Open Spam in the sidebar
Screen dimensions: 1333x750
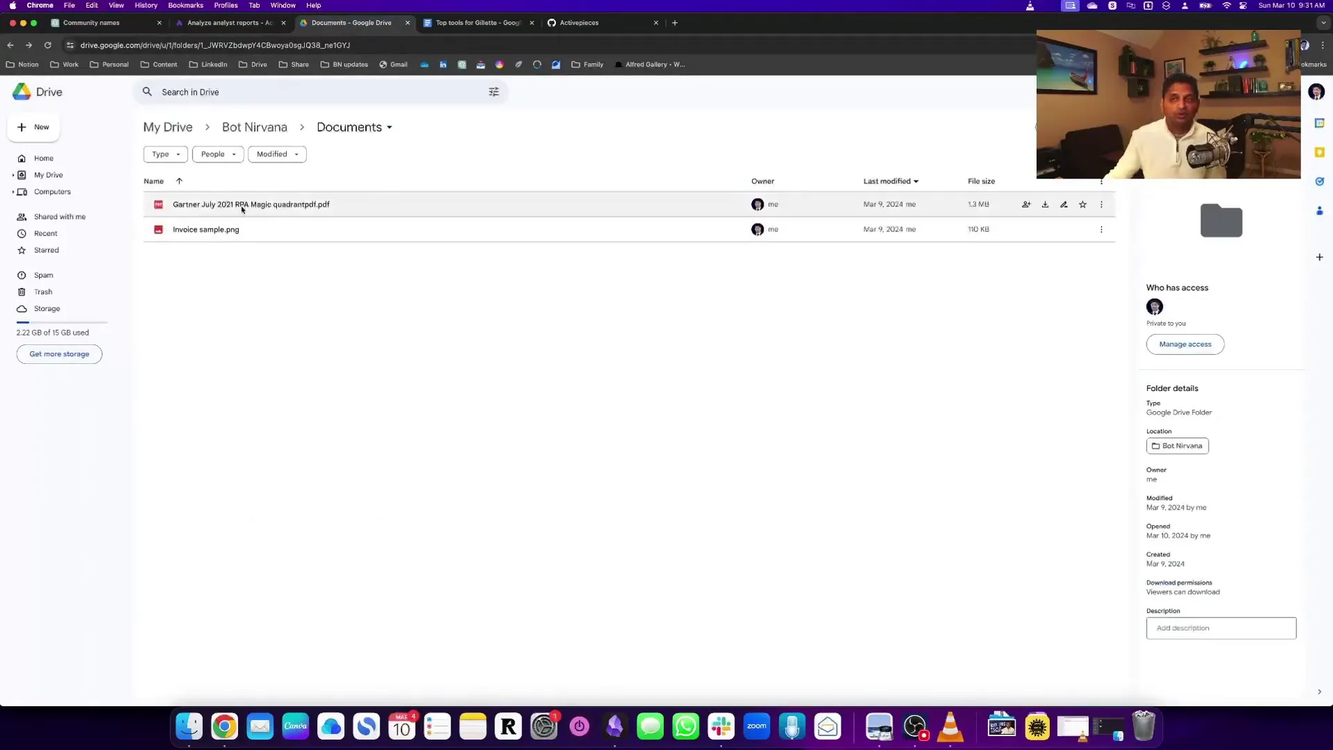pyautogui.click(x=44, y=275)
